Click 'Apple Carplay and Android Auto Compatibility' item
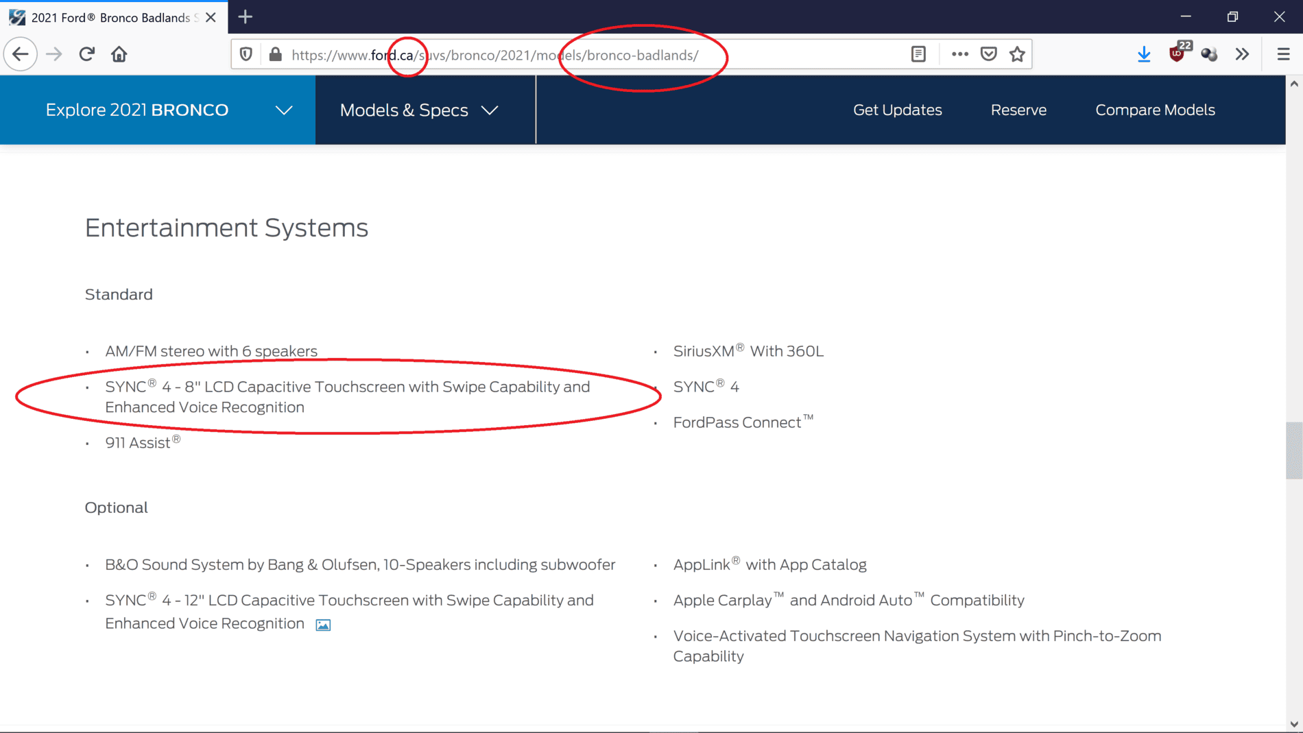This screenshot has height=733, width=1303. (848, 600)
